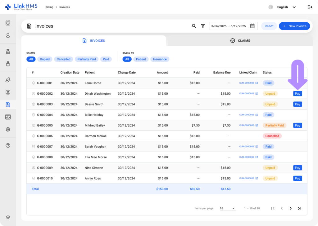Viewport: 318px width, 226px height.
Task: Open the graduation cap learning icon
Action: [x=8, y=217]
